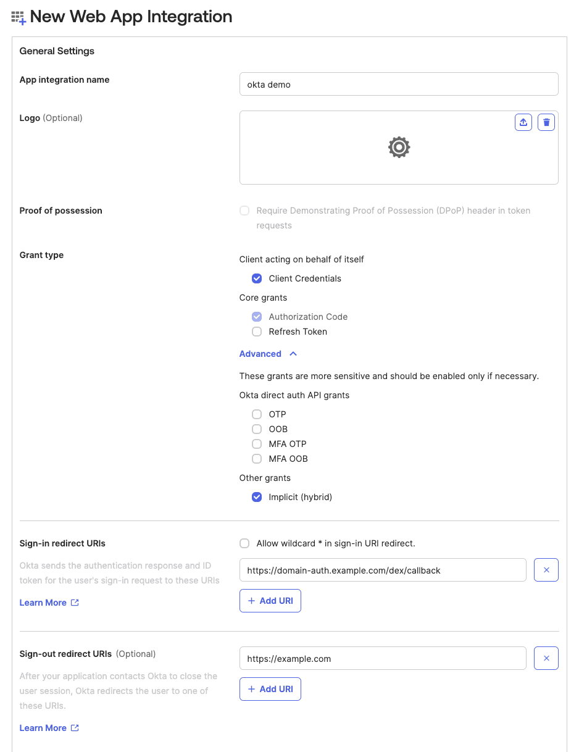Click the app integration name input field
Viewport: 579px width, 752px height.
(399, 84)
